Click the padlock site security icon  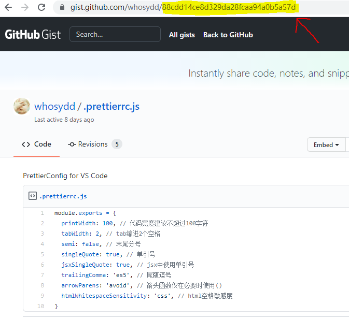(x=62, y=7)
